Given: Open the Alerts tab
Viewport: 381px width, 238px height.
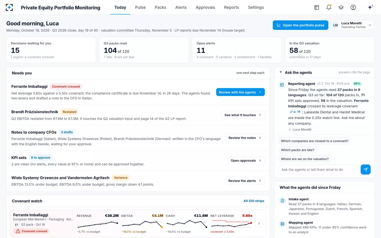Looking at the screenshot, I should (181, 7).
